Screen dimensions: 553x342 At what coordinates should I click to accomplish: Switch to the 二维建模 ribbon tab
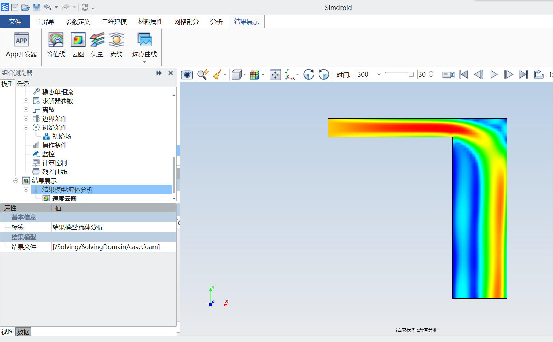click(x=114, y=22)
